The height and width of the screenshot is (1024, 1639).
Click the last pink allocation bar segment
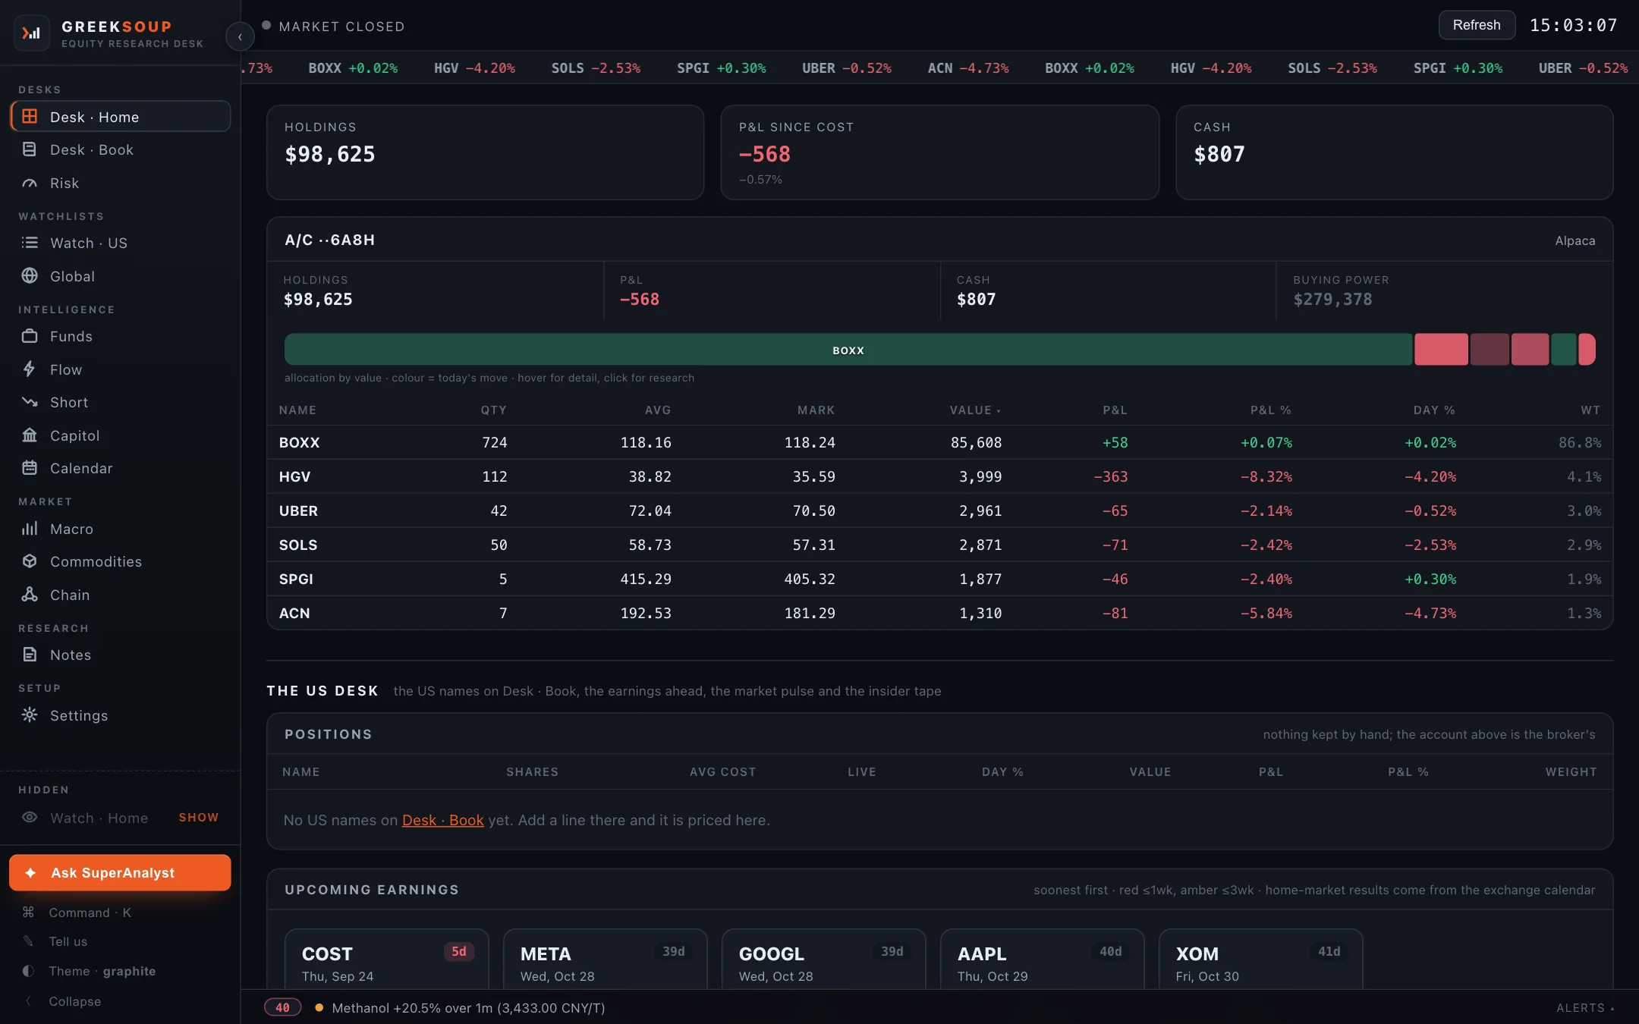point(1587,350)
